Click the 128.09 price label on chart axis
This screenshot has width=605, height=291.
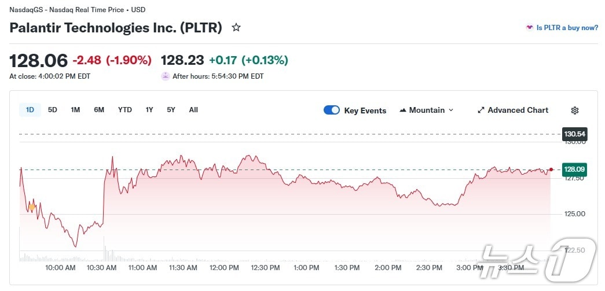(575, 170)
